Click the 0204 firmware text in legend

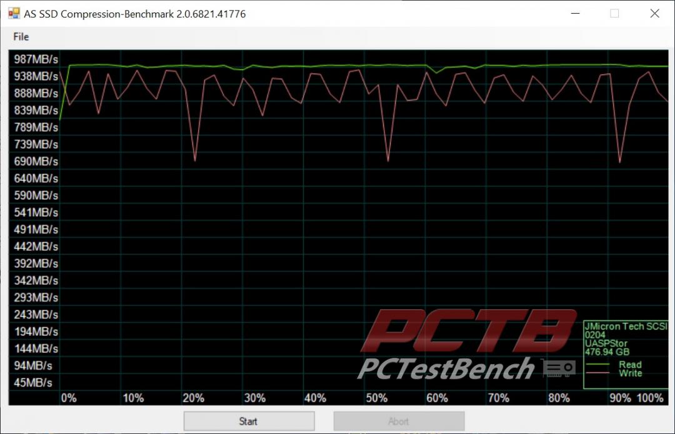[x=595, y=335]
